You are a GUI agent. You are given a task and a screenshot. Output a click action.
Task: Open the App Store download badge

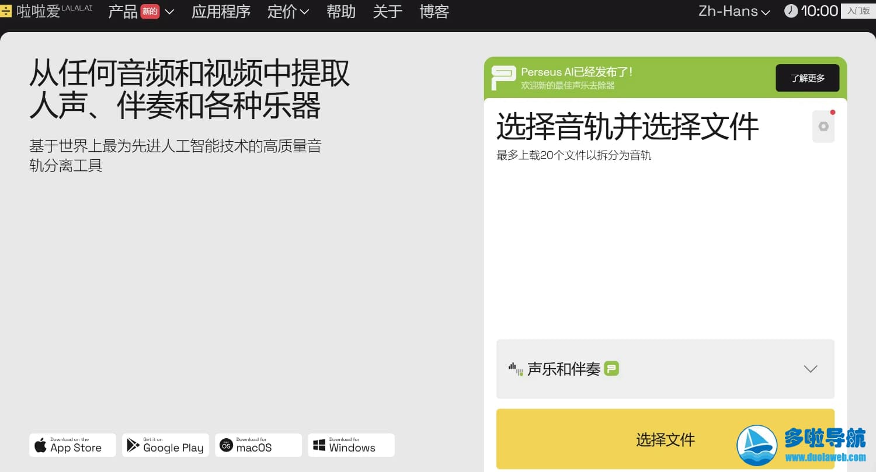click(72, 445)
